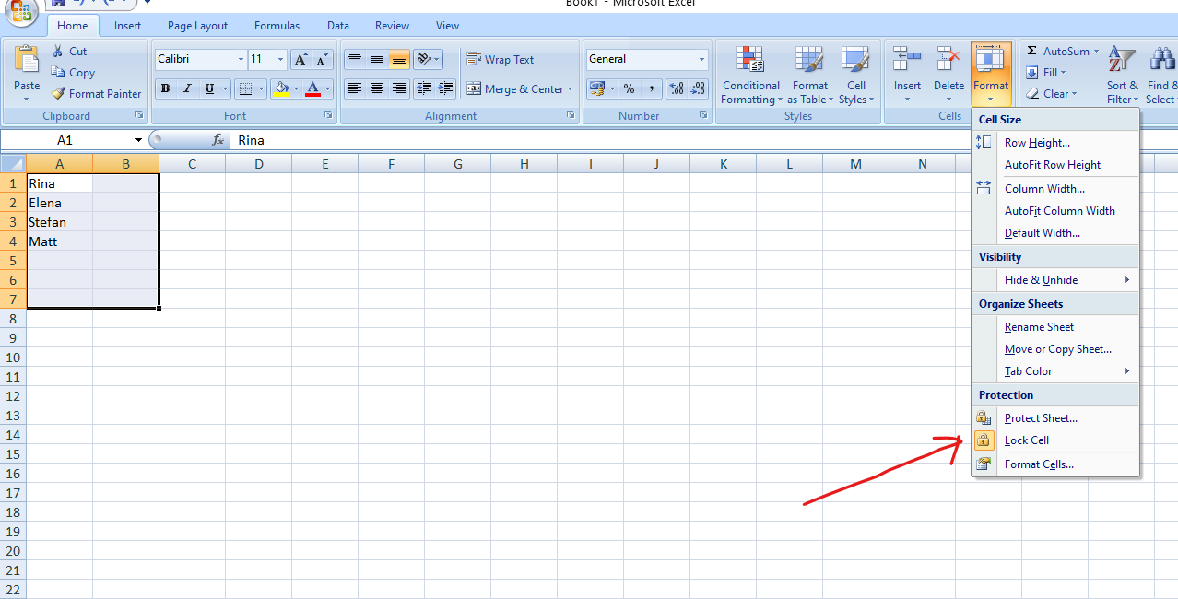Select row 10 header
The image size is (1178, 599).
point(13,358)
